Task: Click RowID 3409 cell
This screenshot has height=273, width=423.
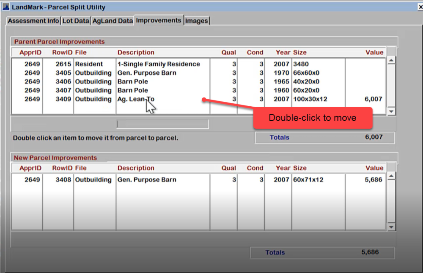Action: point(63,99)
